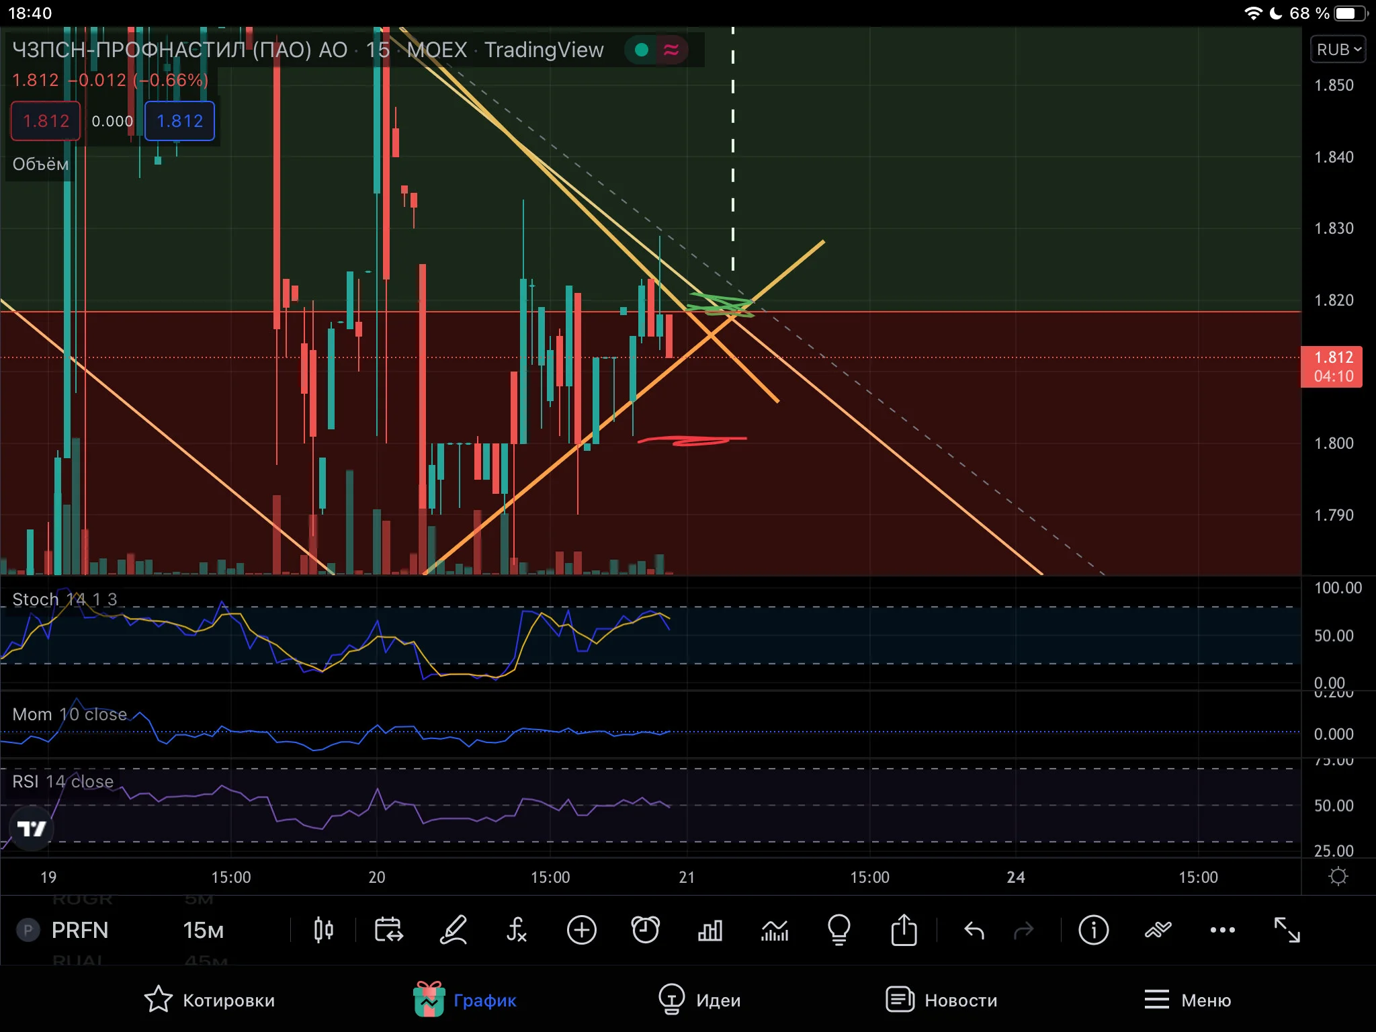This screenshot has width=1376, height=1032.
Task: Tap the TradingView logo badge
Action: (32, 828)
